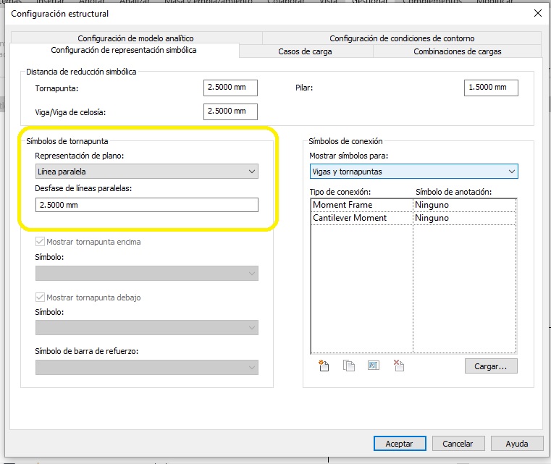Toggle Mostrar tornapunta debajo checkbox
Screen dimensions: 551x464
coord(41,298)
